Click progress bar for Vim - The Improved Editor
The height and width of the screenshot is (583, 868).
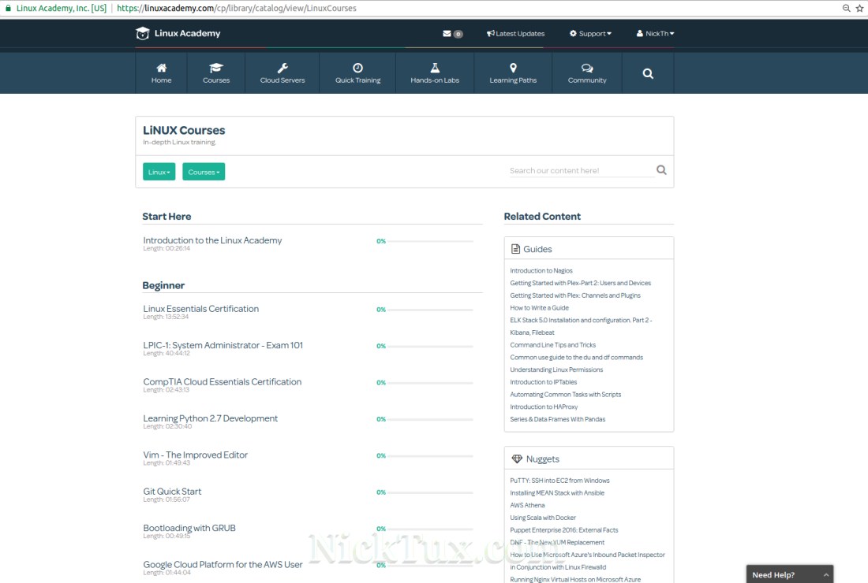point(430,456)
